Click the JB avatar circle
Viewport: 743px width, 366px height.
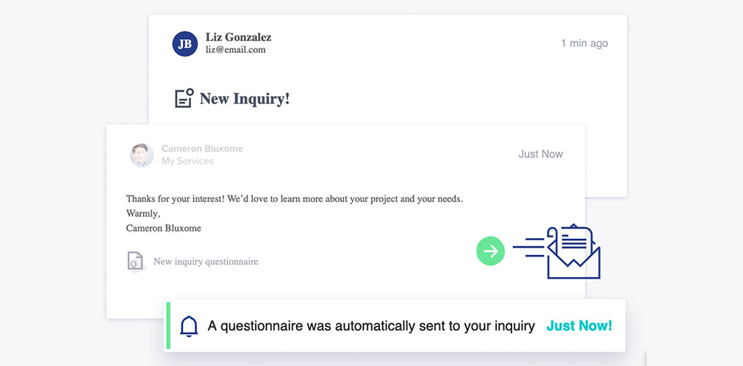[x=184, y=44]
